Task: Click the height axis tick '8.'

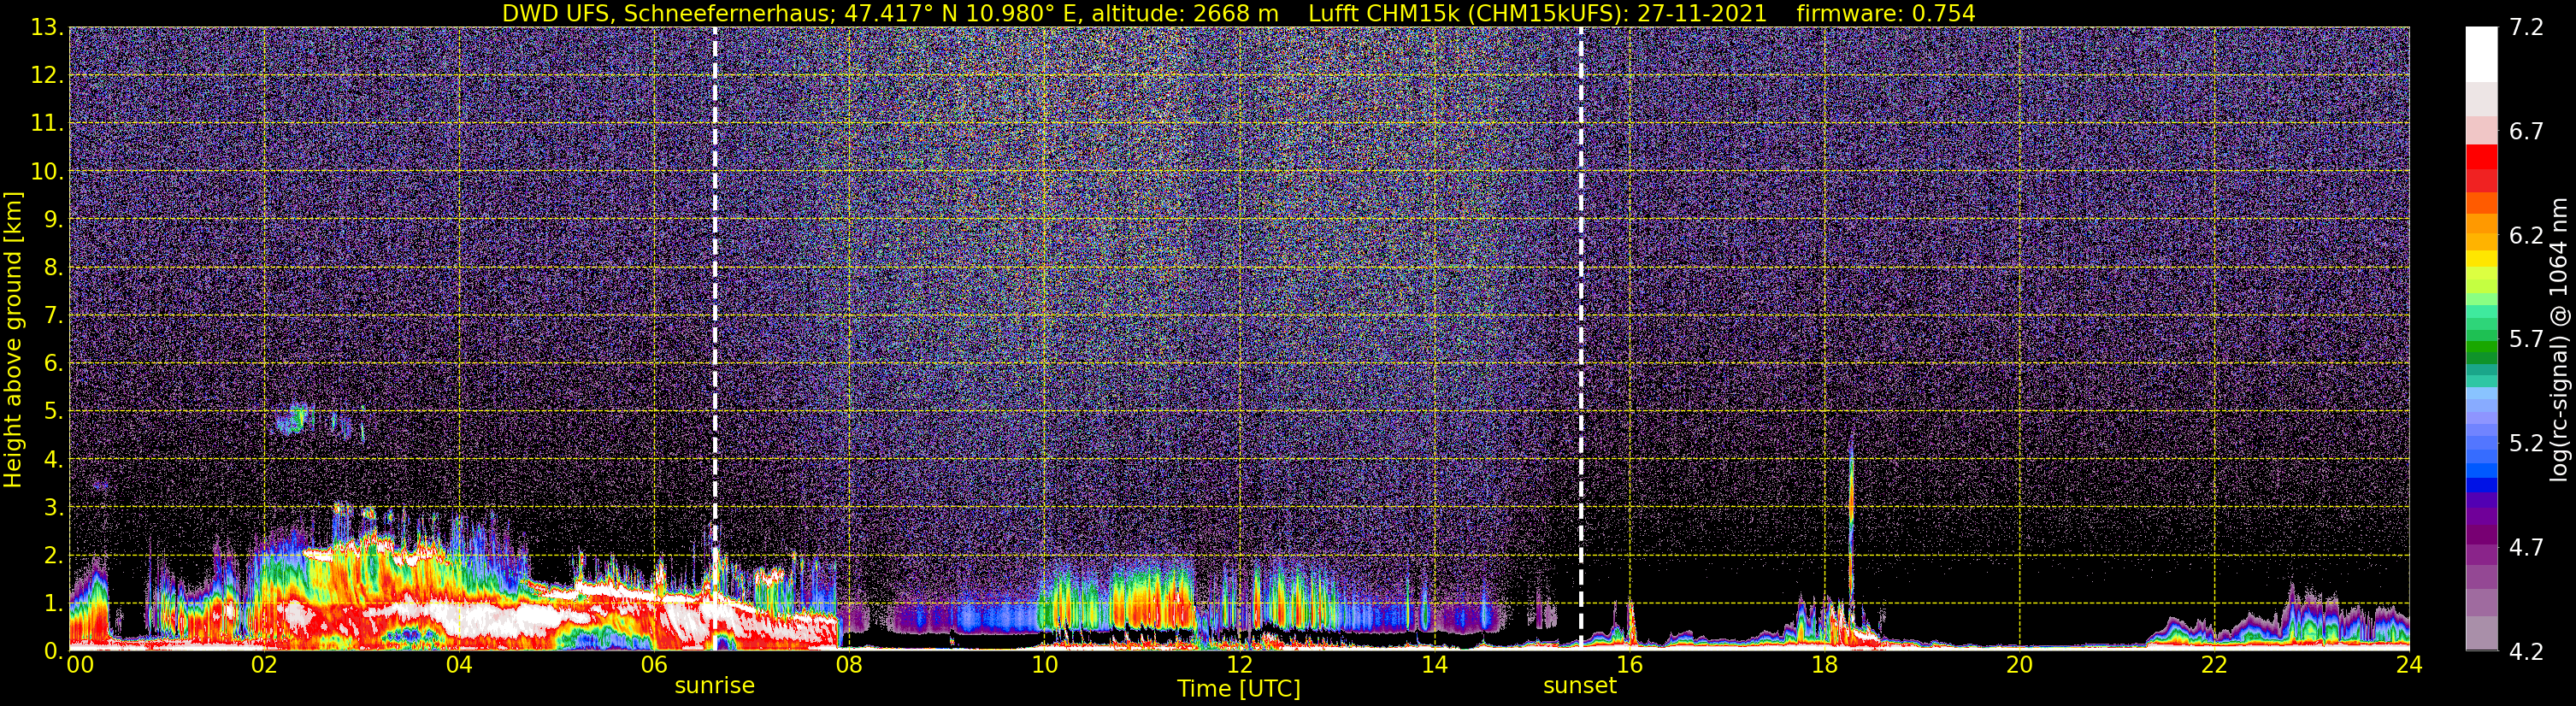Action: pos(53,267)
